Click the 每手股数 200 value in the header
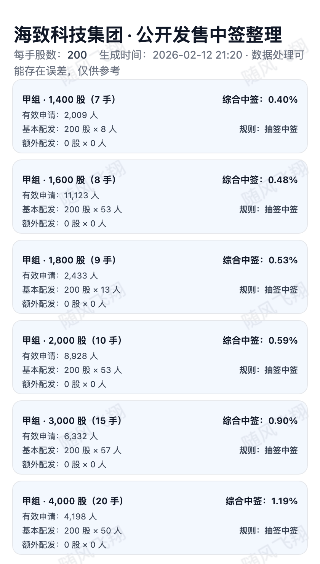The width and height of the screenshot is (320, 564). click(x=77, y=55)
